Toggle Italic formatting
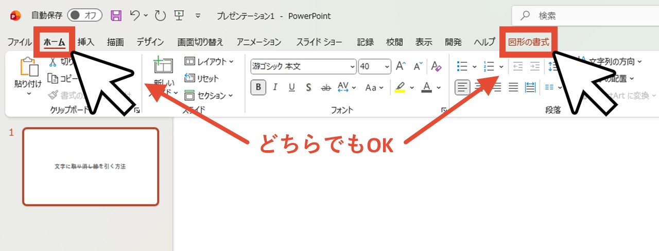The height and width of the screenshot is (251, 659). click(x=275, y=87)
